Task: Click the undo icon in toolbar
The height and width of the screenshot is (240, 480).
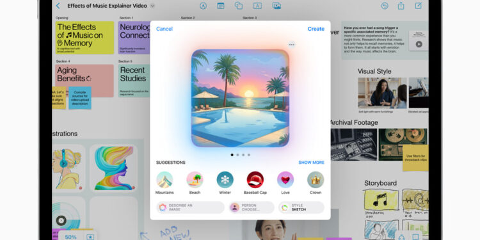Action: click(385, 6)
